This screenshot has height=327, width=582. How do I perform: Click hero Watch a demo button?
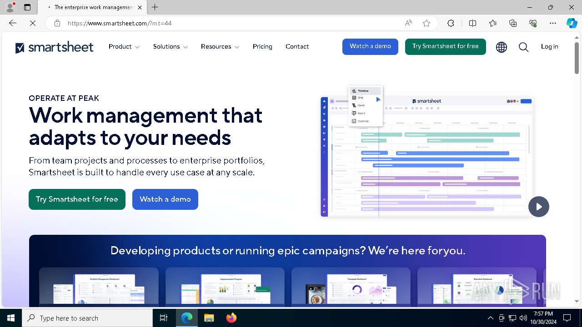click(x=165, y=199)
